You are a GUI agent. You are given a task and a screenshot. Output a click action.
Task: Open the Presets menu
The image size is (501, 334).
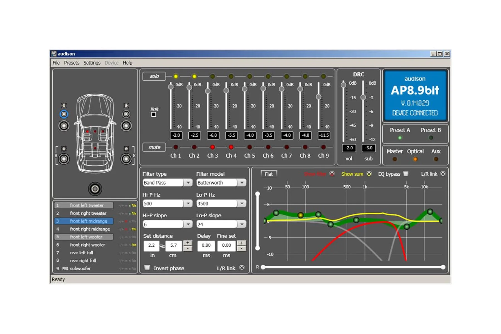(x=72, y=63)
